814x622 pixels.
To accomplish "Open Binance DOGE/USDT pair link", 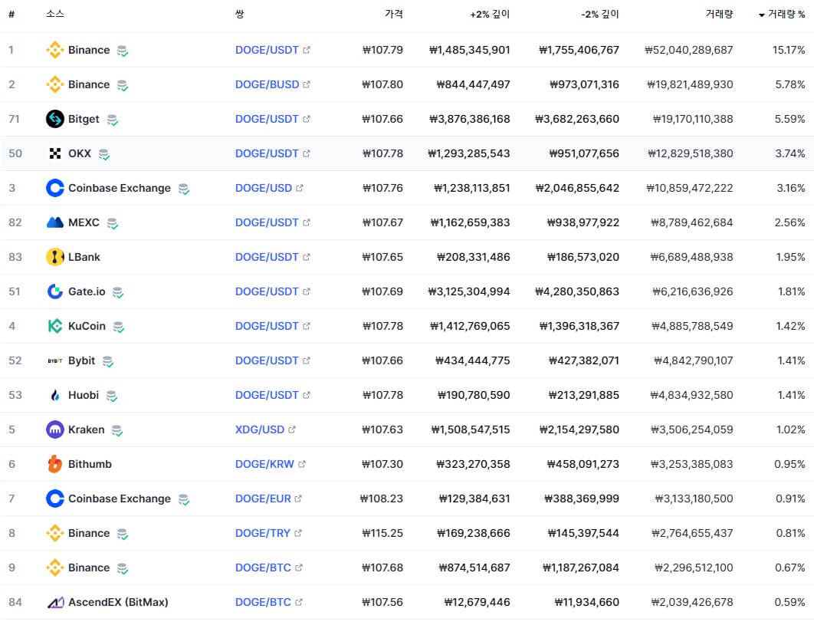I will pos(267,50).
